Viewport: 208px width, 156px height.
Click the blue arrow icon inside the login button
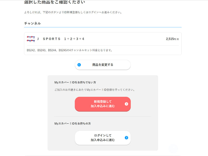(127, 138)
